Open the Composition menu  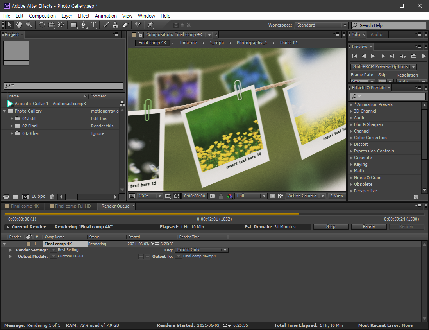(42, 16)
